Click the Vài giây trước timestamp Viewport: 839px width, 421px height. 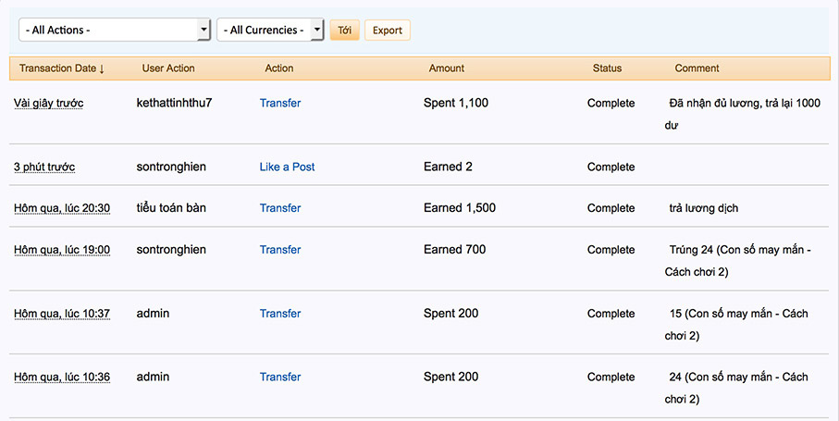coord(48,104)
